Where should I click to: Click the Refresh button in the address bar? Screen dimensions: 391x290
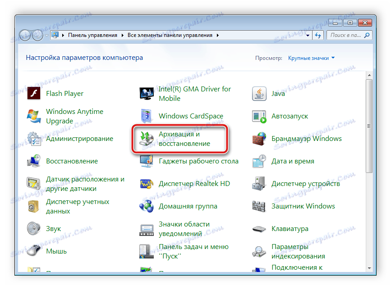(318, 35)
